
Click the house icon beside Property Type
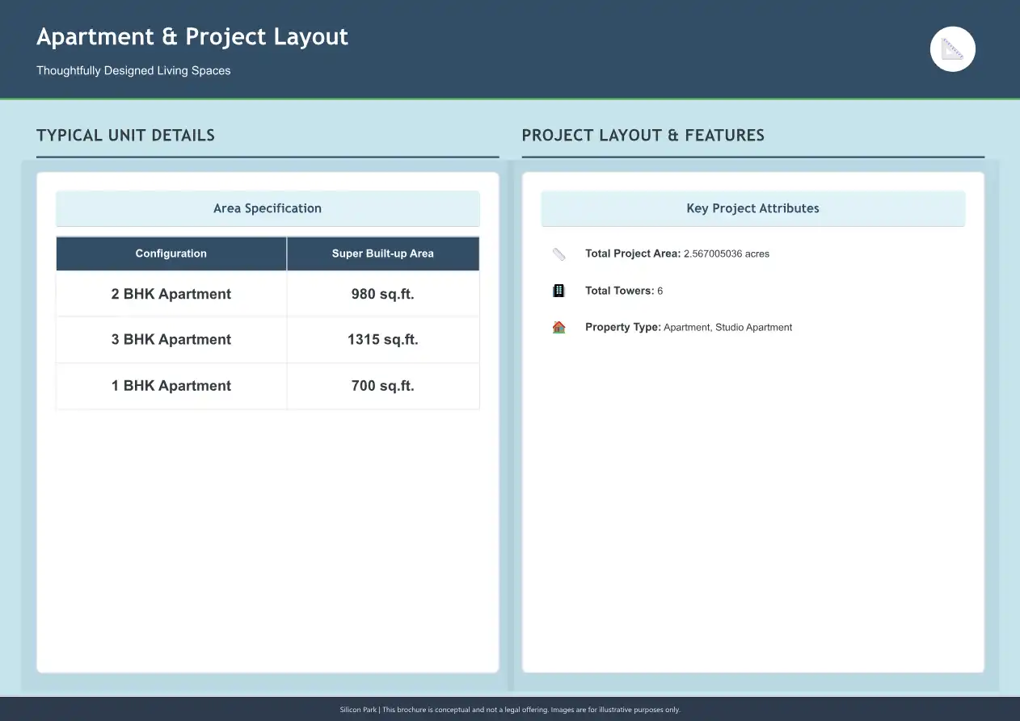point(558,328)
